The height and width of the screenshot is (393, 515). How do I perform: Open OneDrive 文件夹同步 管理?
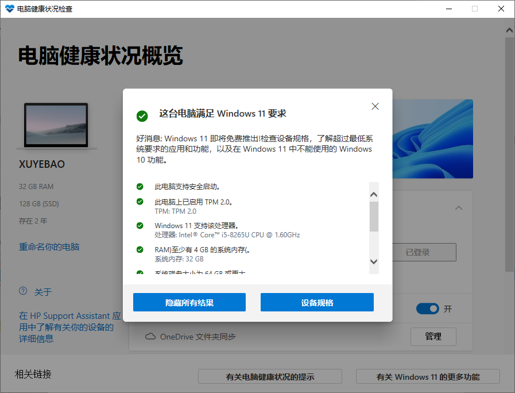tap(433, 337)
